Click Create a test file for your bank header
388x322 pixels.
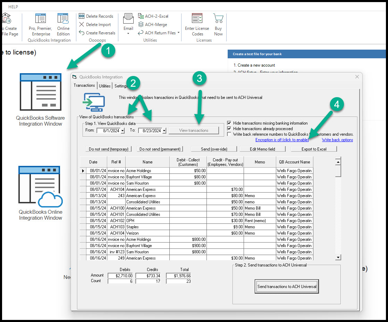306,54
